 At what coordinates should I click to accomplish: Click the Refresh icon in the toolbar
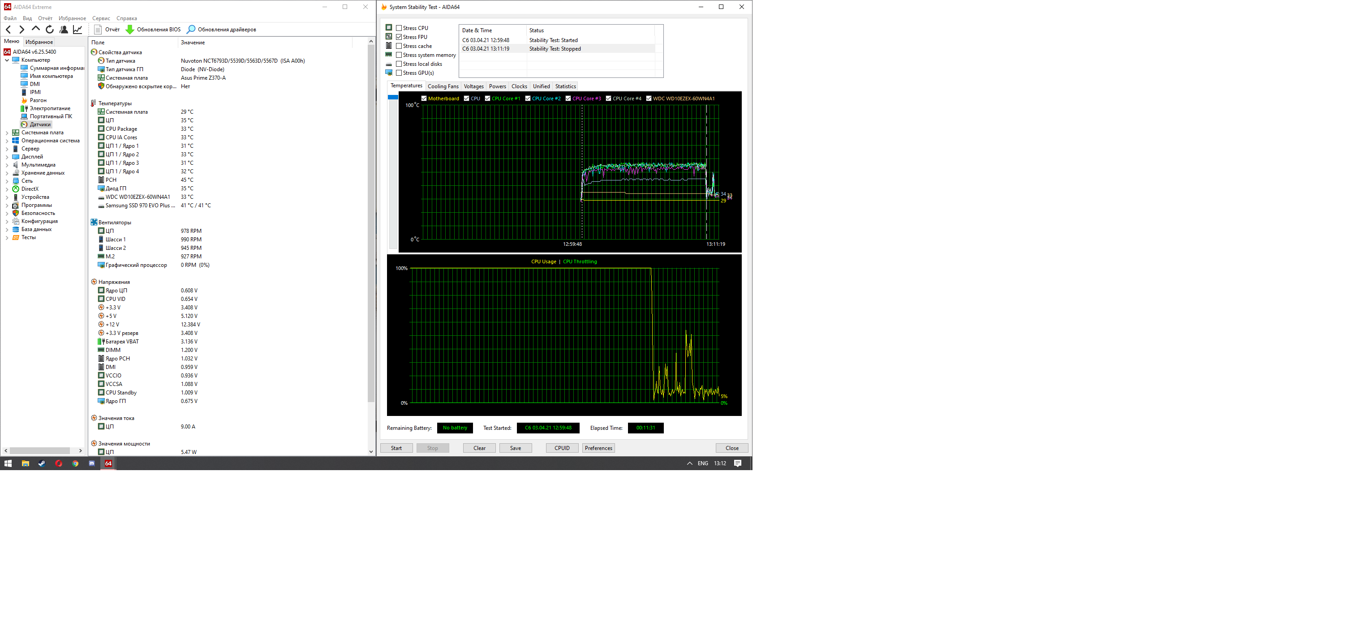tap(50, 30)
